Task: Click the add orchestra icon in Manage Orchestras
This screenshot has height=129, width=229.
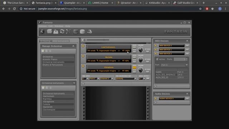Action: click(x=43, y=51)
